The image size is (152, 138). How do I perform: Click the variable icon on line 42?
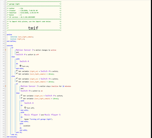click(x=22, y=95)
